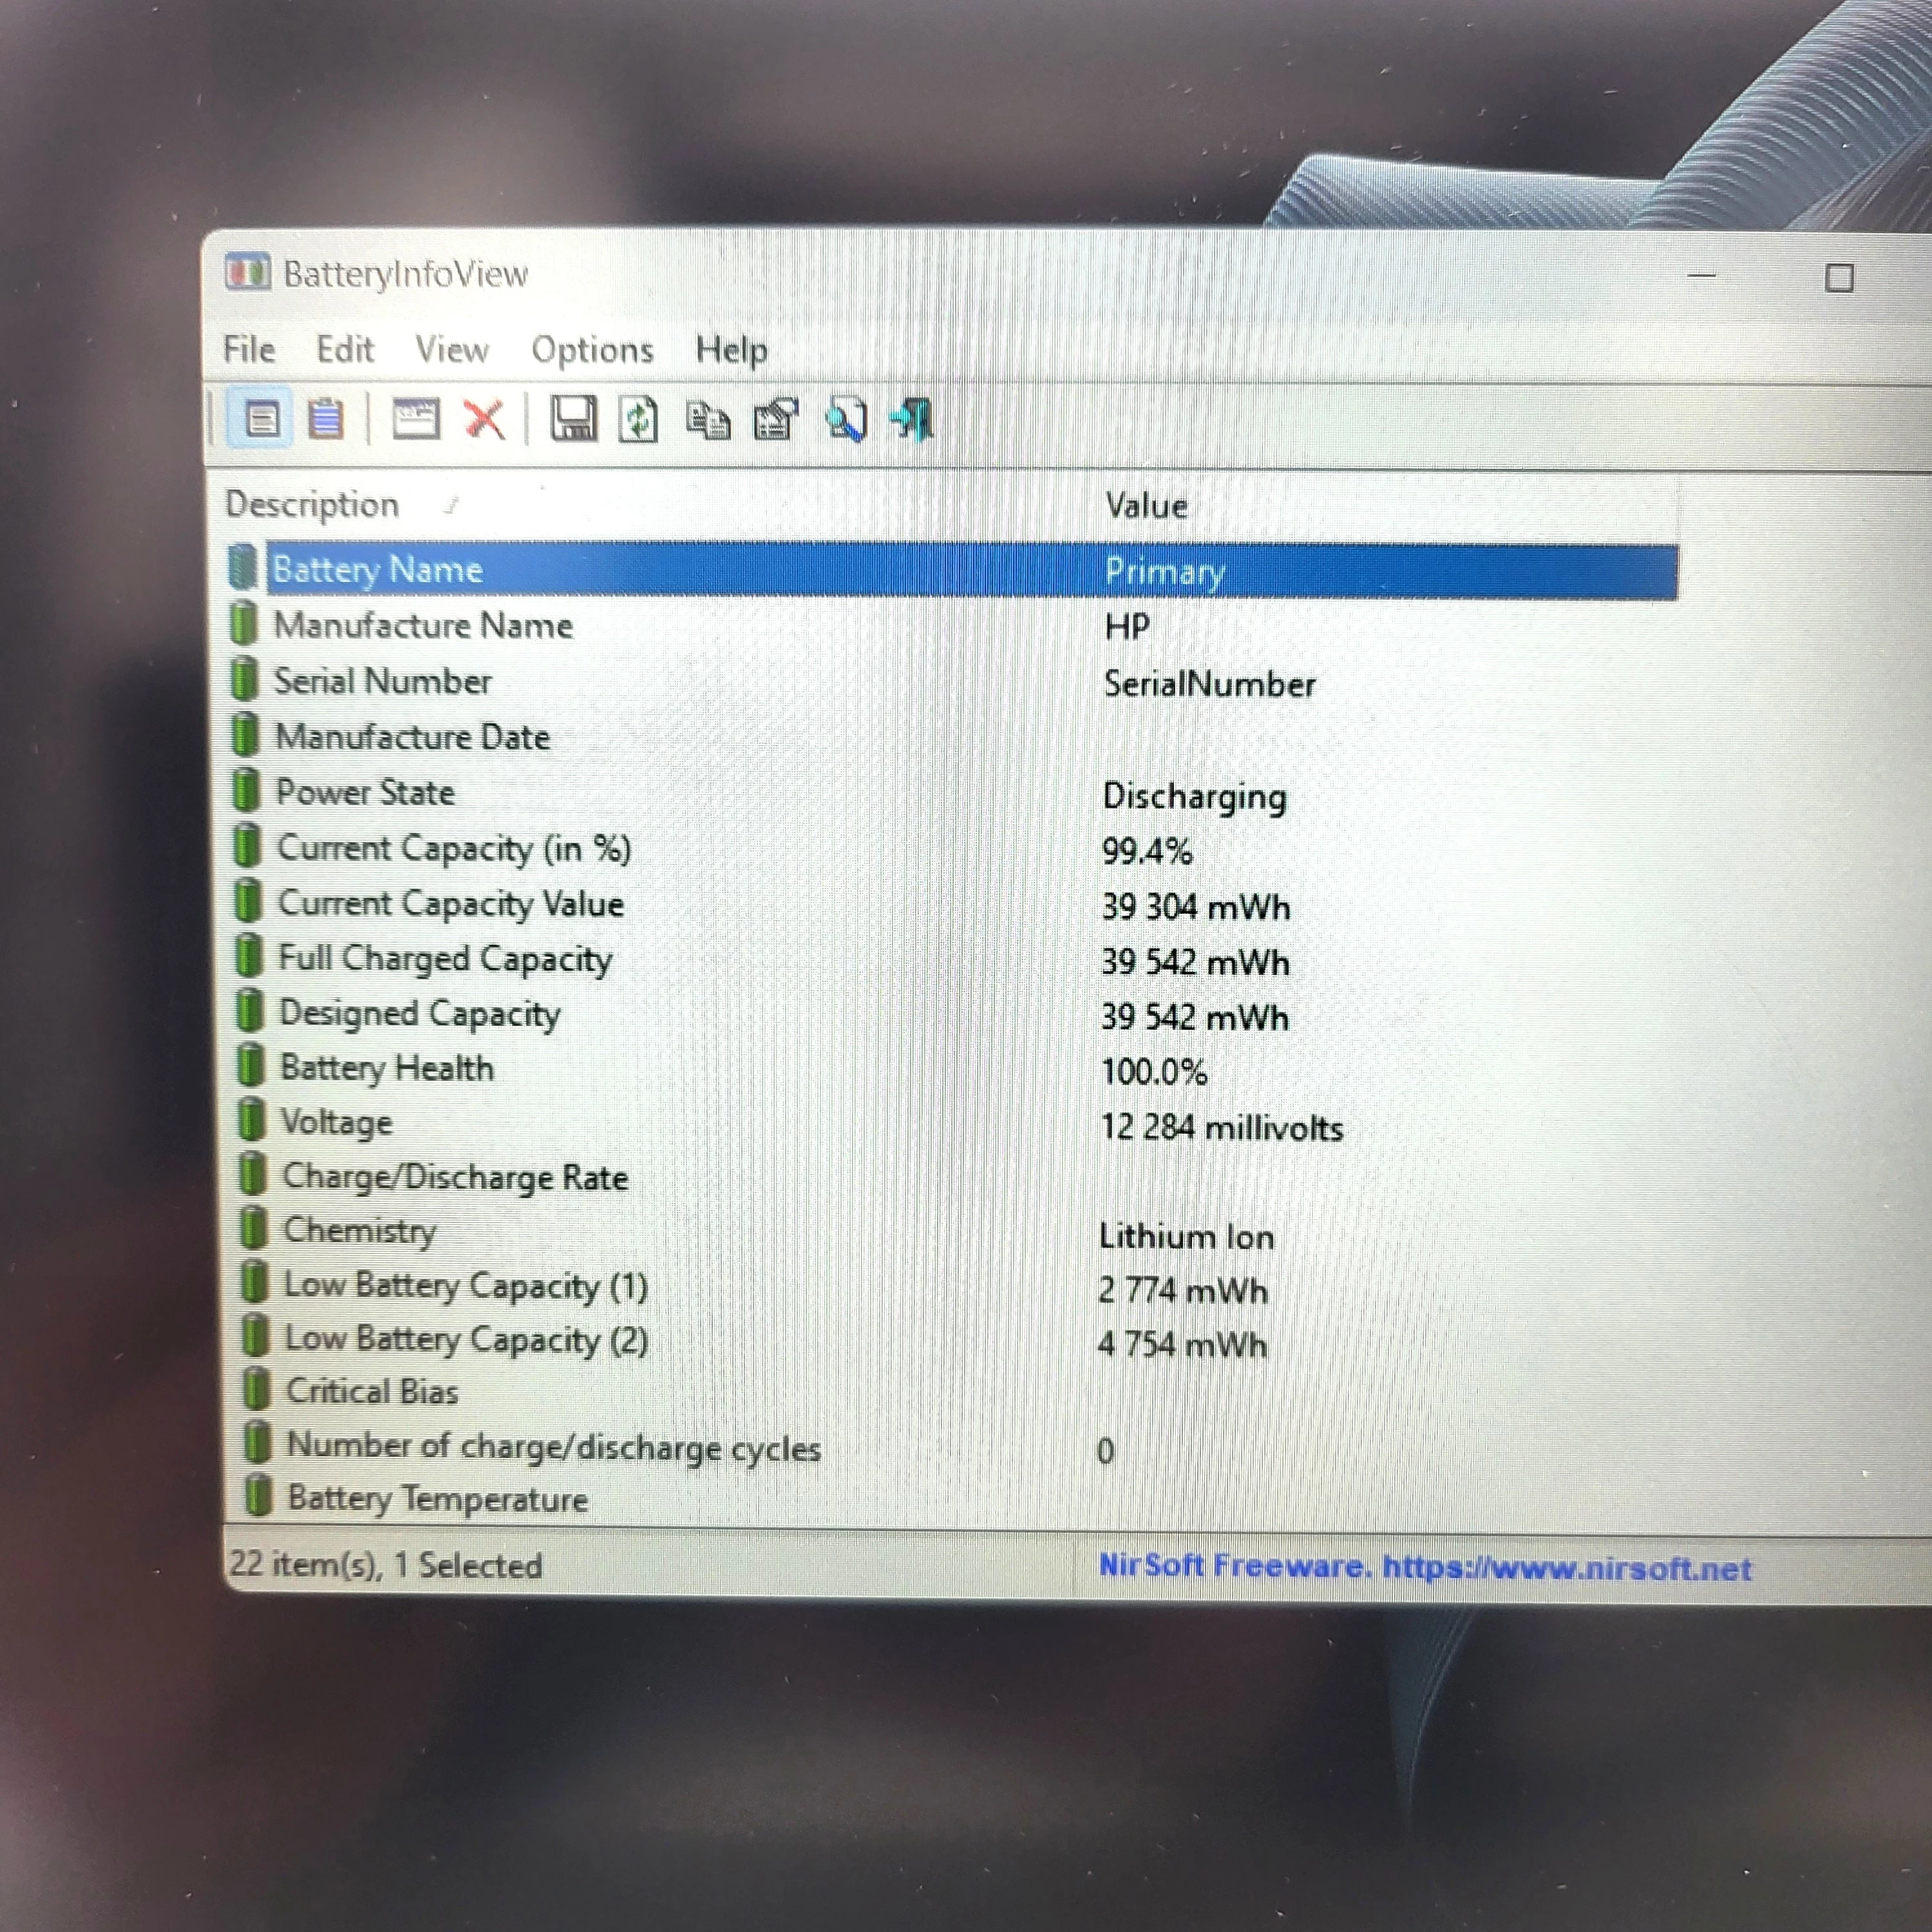Sort by the Value column header
This screenshot has height=1932, width=1932.
1146,506
